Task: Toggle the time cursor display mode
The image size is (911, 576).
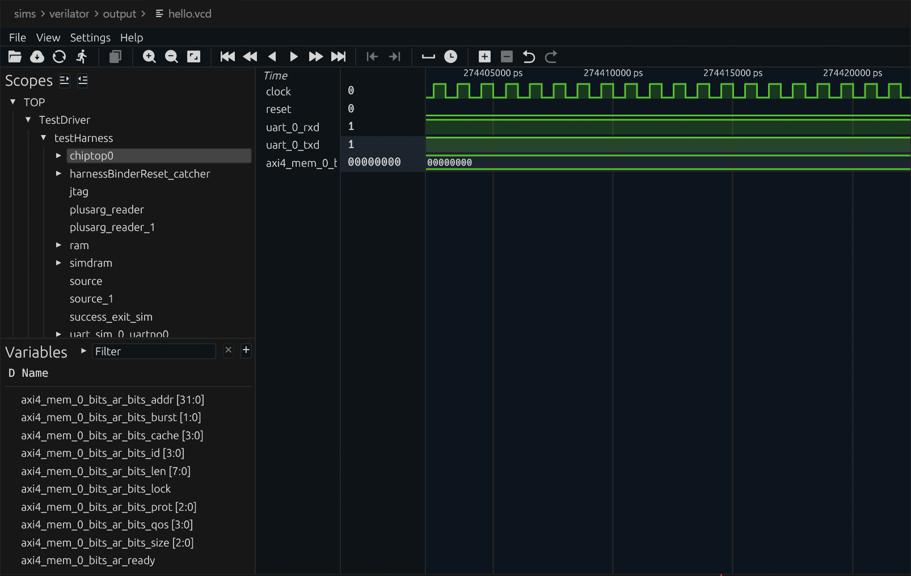Action: coord(451,57)
